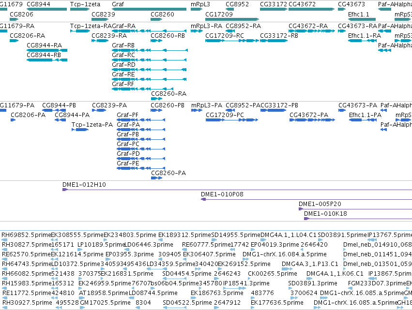Select the Graf-PA protein label
The width and height of the screenshot is (412, 310).
(128, 125)
